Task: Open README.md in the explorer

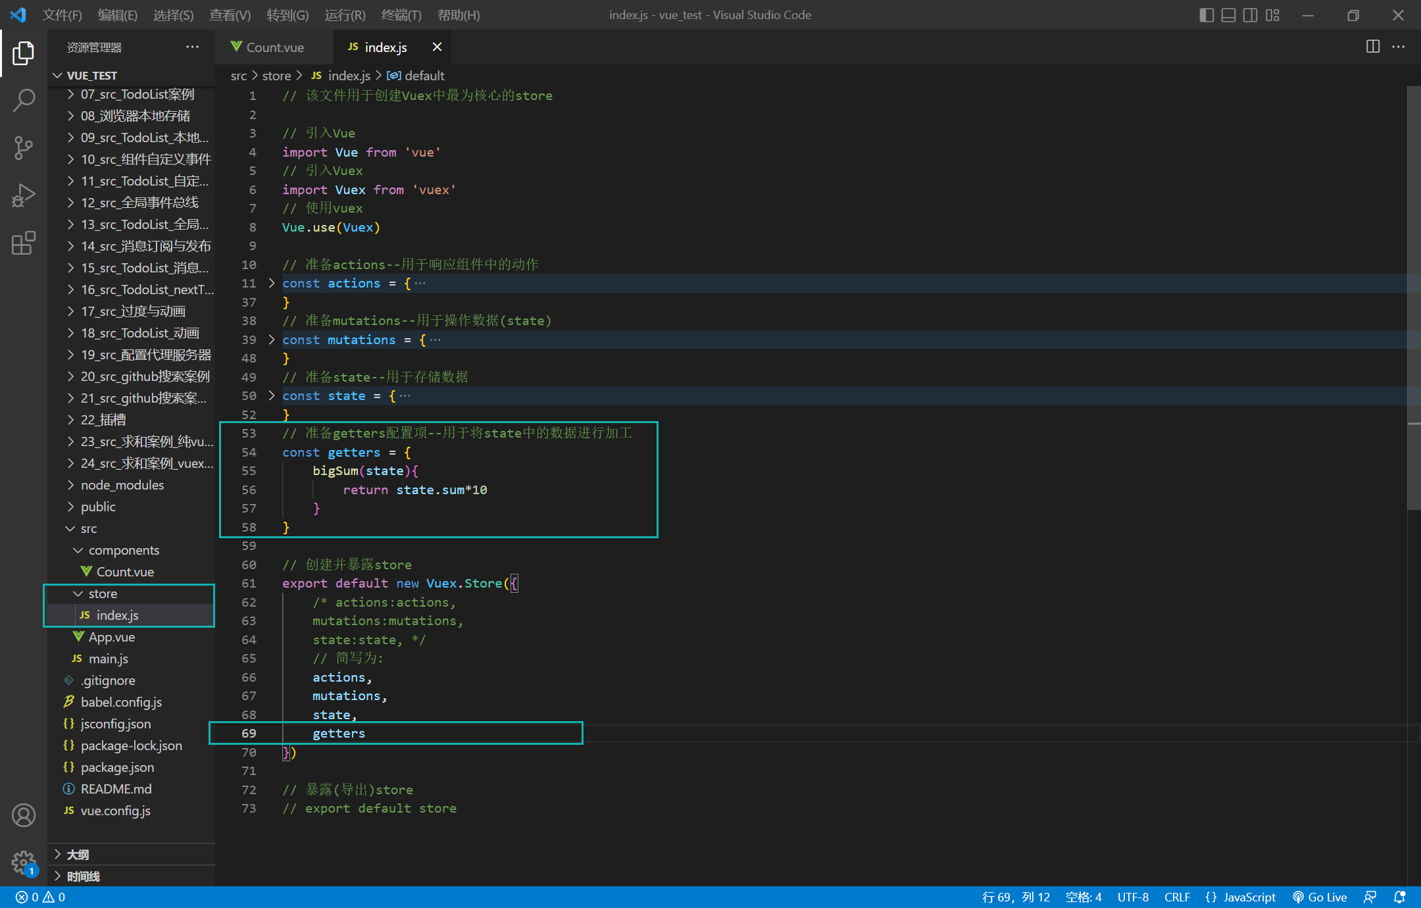Action: tap(131, 789)
